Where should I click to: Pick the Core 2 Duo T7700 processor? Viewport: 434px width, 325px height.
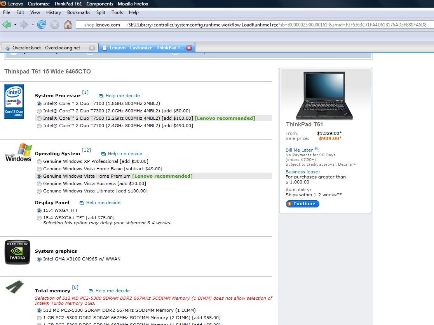(39, 126)
